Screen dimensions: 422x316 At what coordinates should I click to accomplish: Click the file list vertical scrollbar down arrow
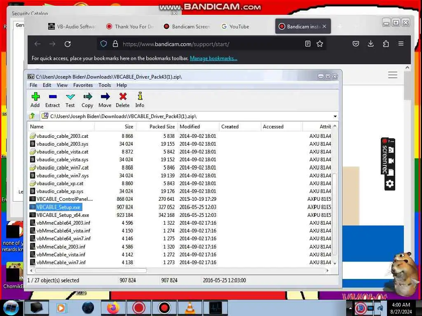point(335,264)
